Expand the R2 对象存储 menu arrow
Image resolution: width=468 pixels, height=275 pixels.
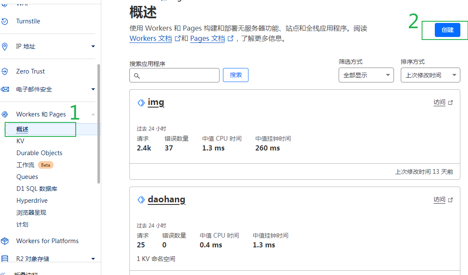point(93,258)
